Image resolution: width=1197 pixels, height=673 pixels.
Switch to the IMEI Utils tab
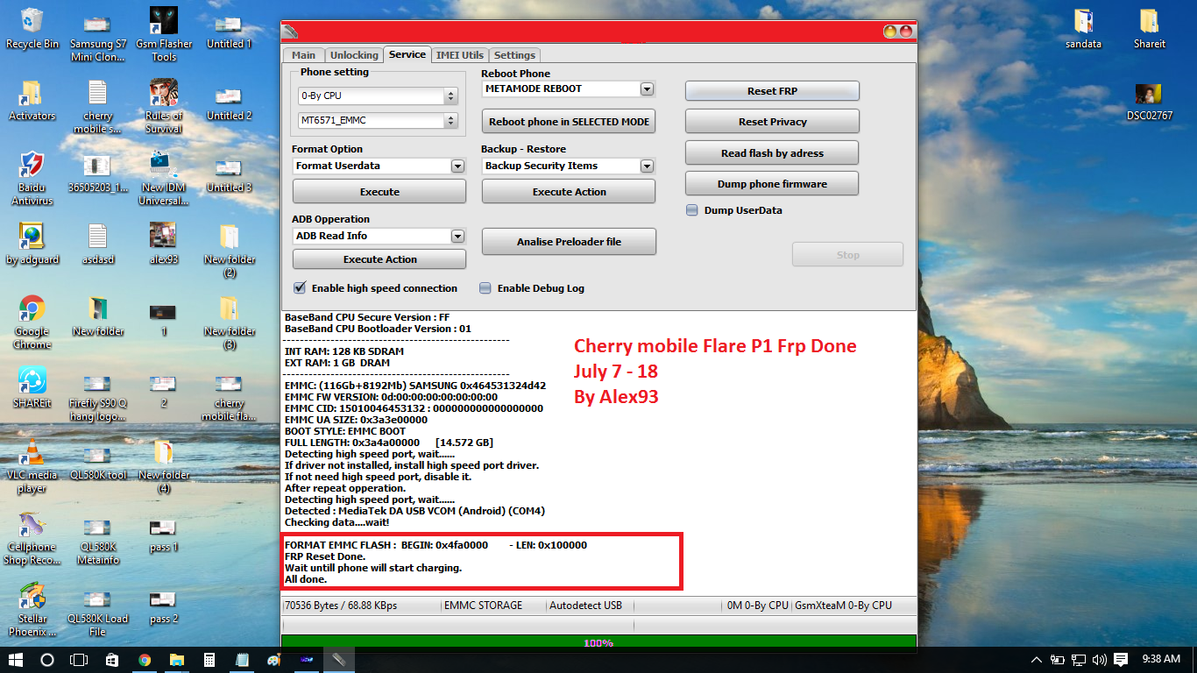[459, 55]
